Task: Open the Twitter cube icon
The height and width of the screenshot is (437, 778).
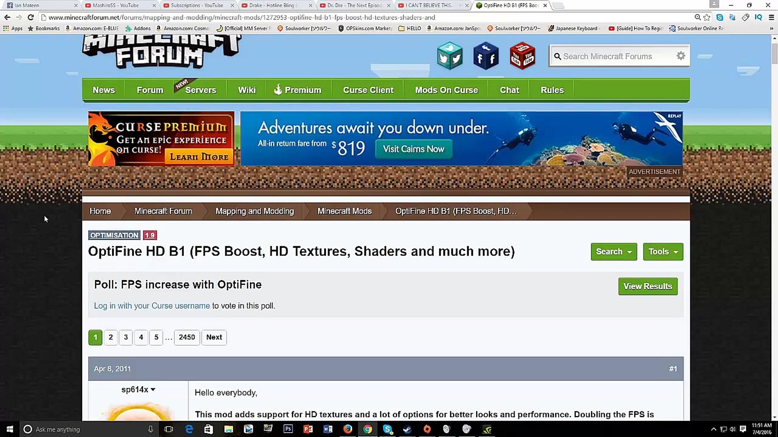Action: point(450,56)
